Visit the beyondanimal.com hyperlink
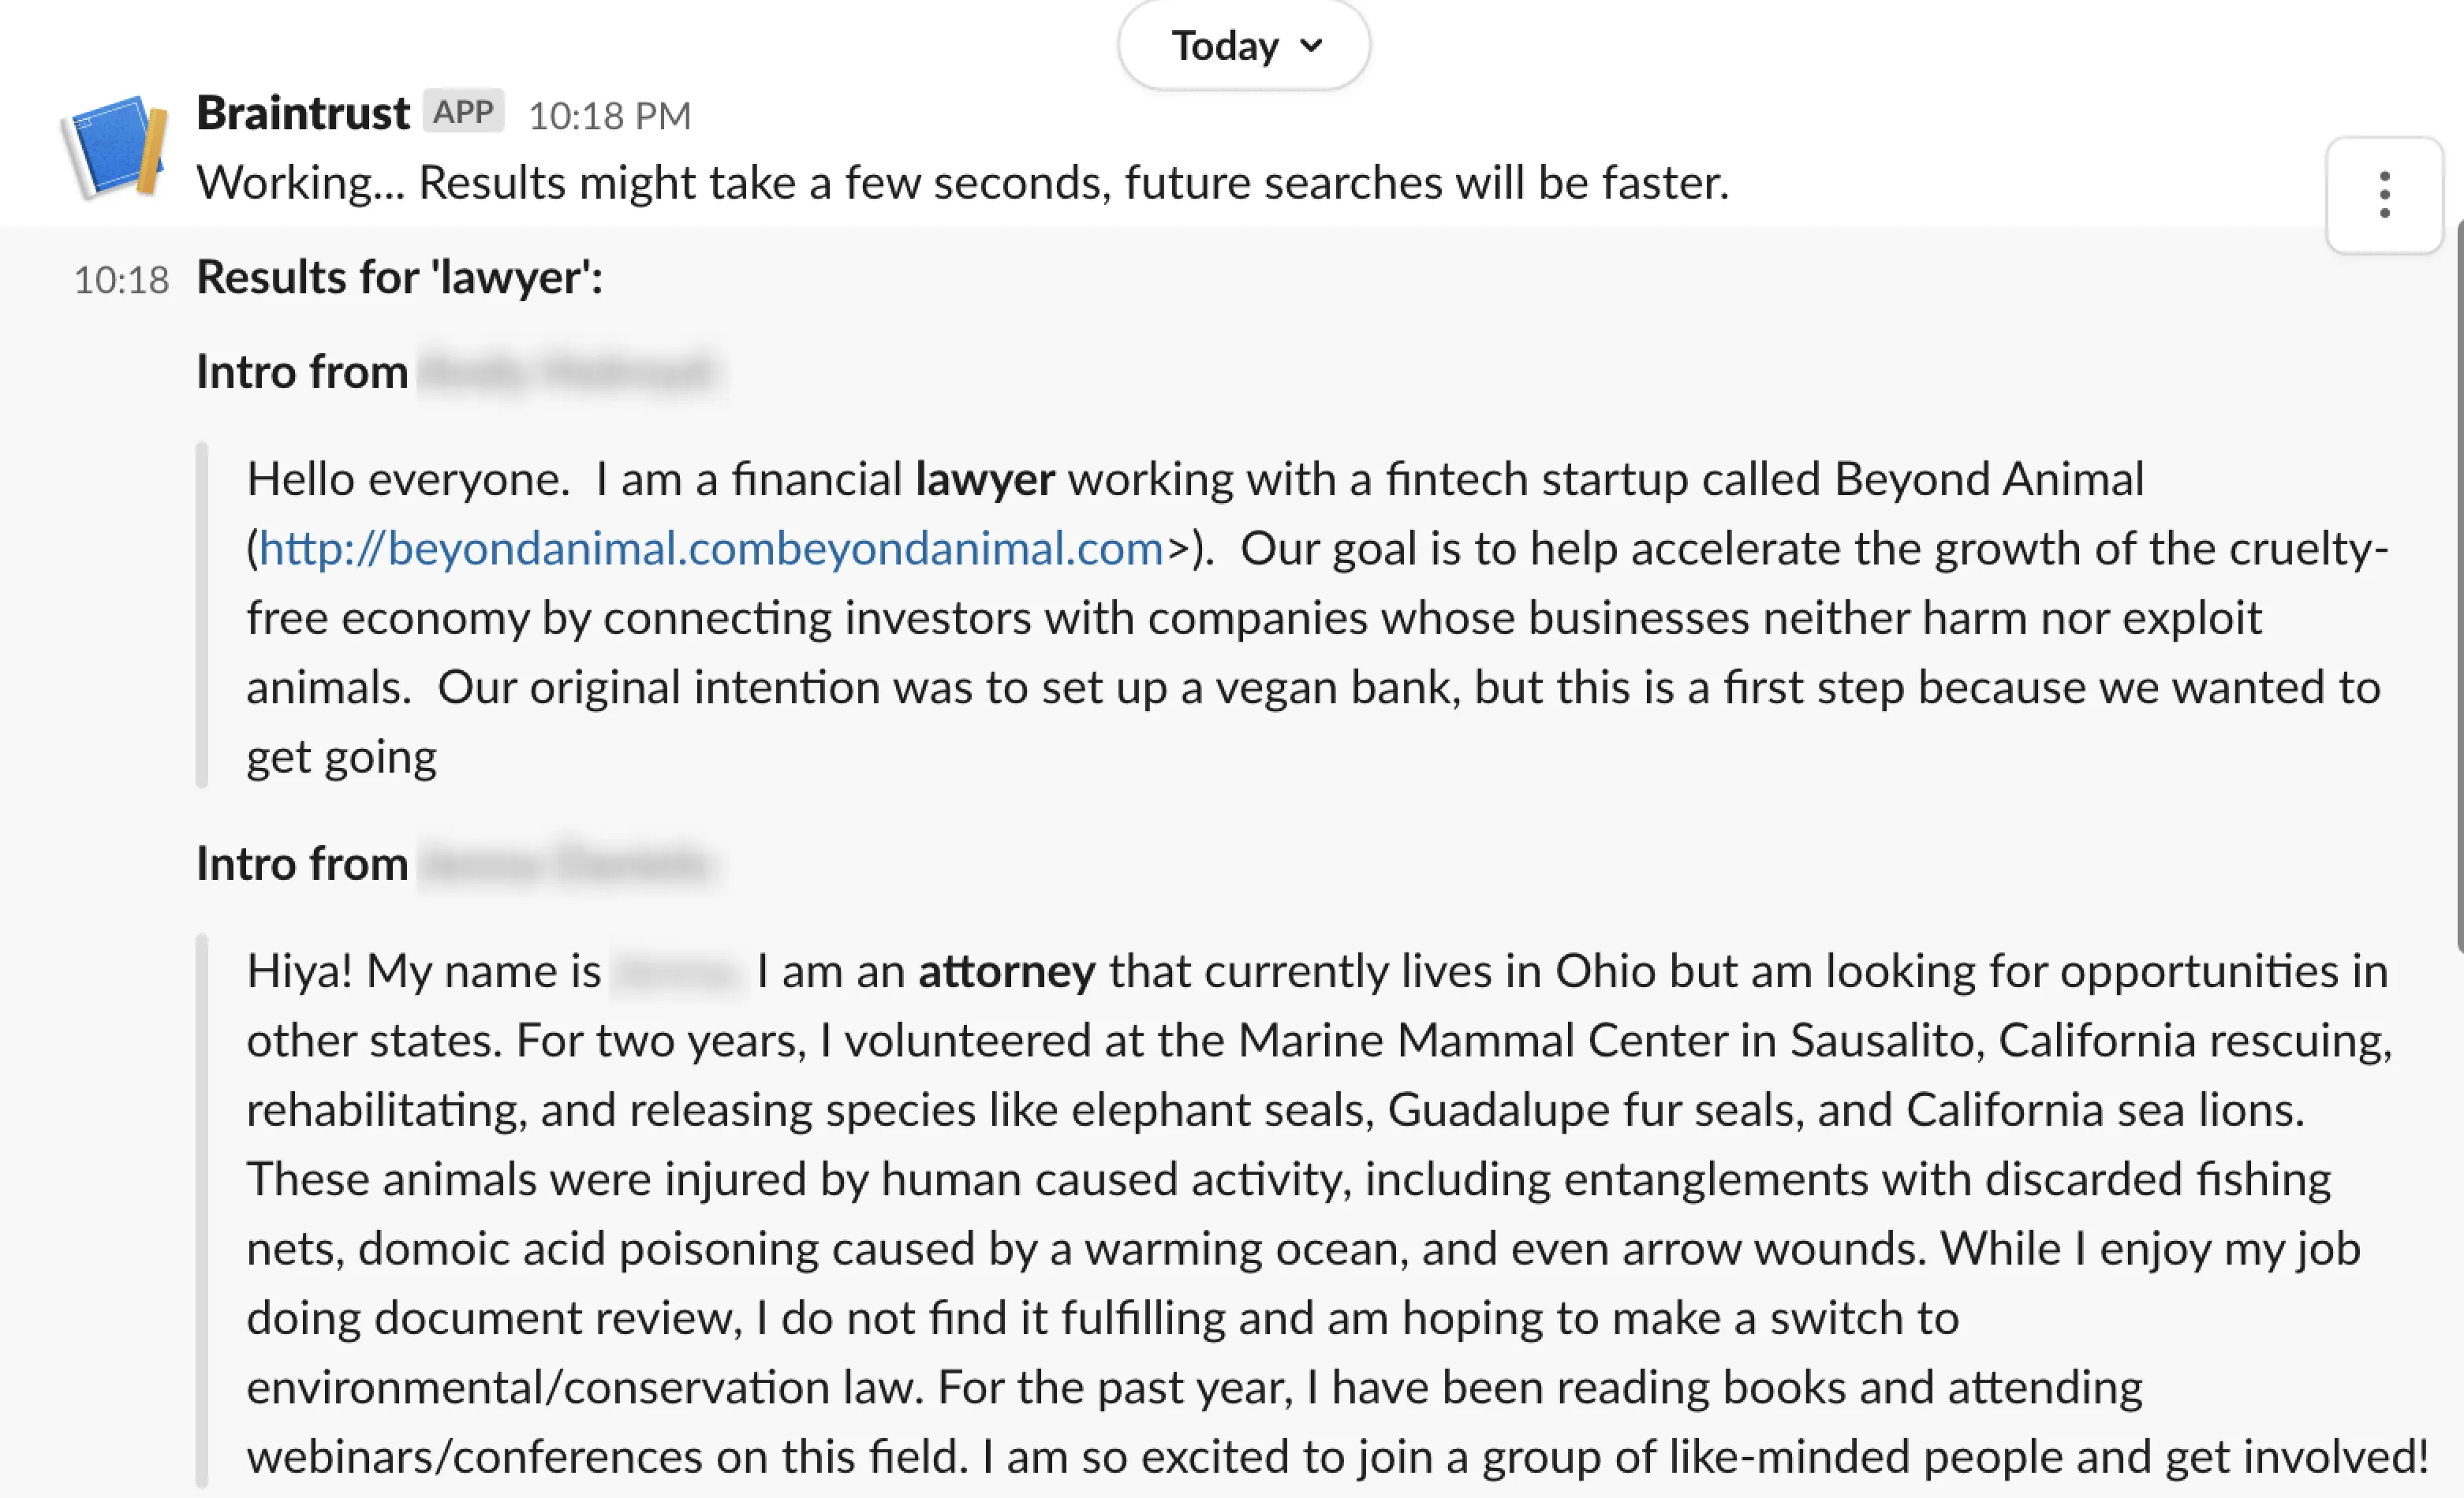This screenshot has width=2464, height=1498. [x=711, y=549]
